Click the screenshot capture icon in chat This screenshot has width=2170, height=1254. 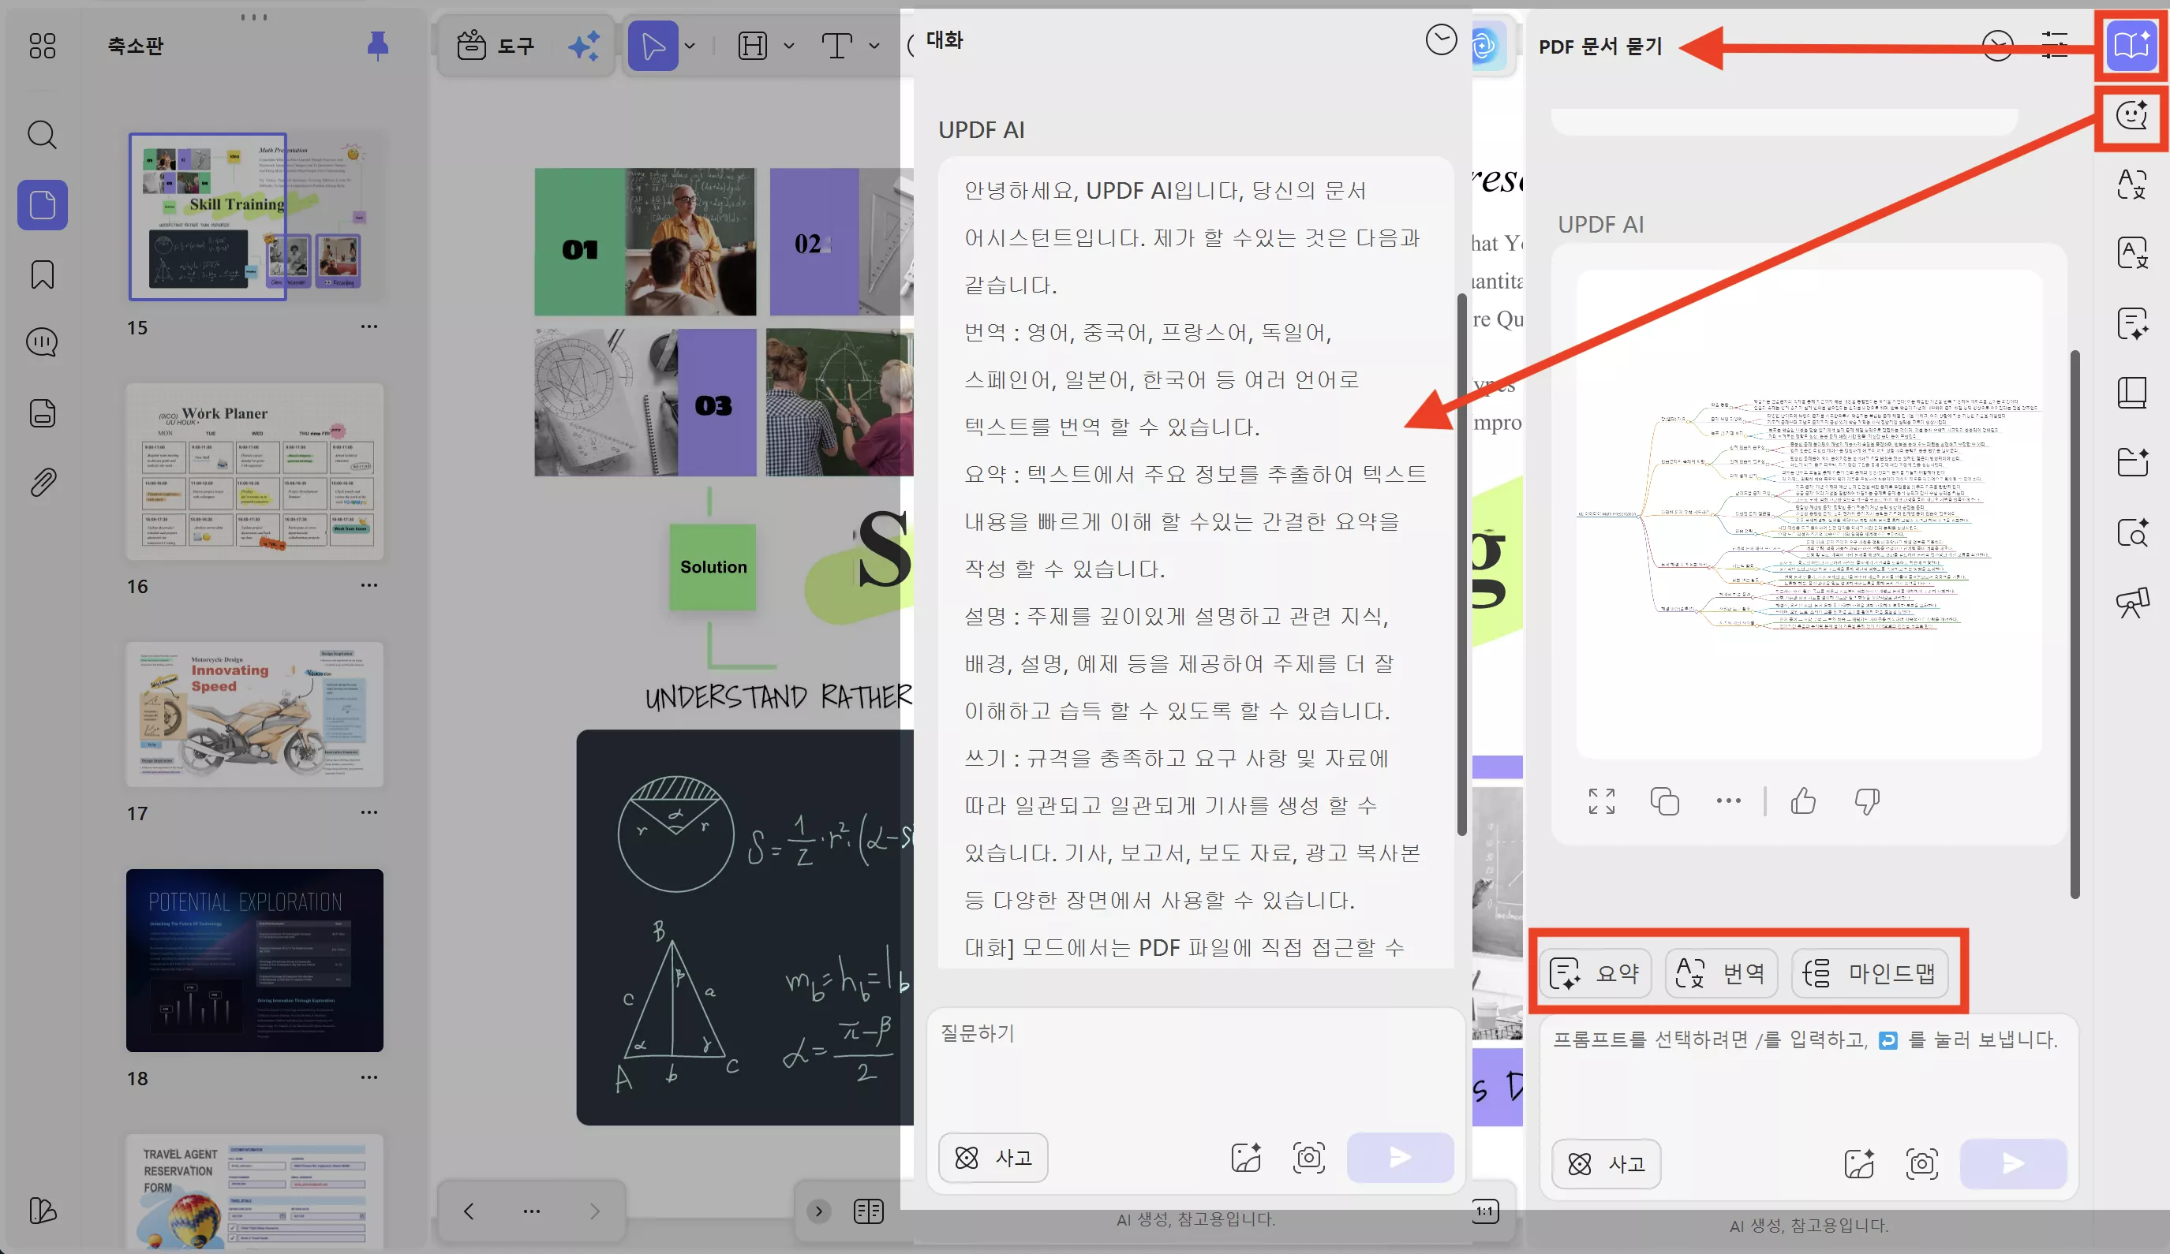point(1308,1158)
